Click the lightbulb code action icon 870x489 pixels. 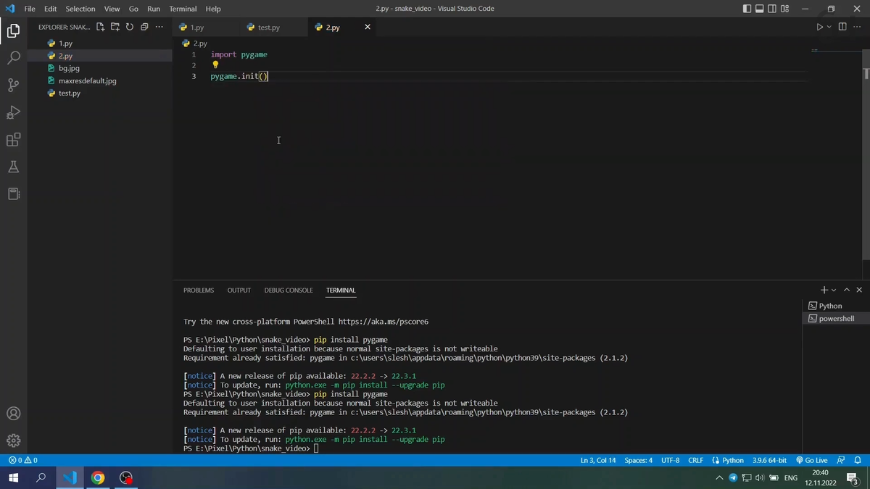(215, 64)
